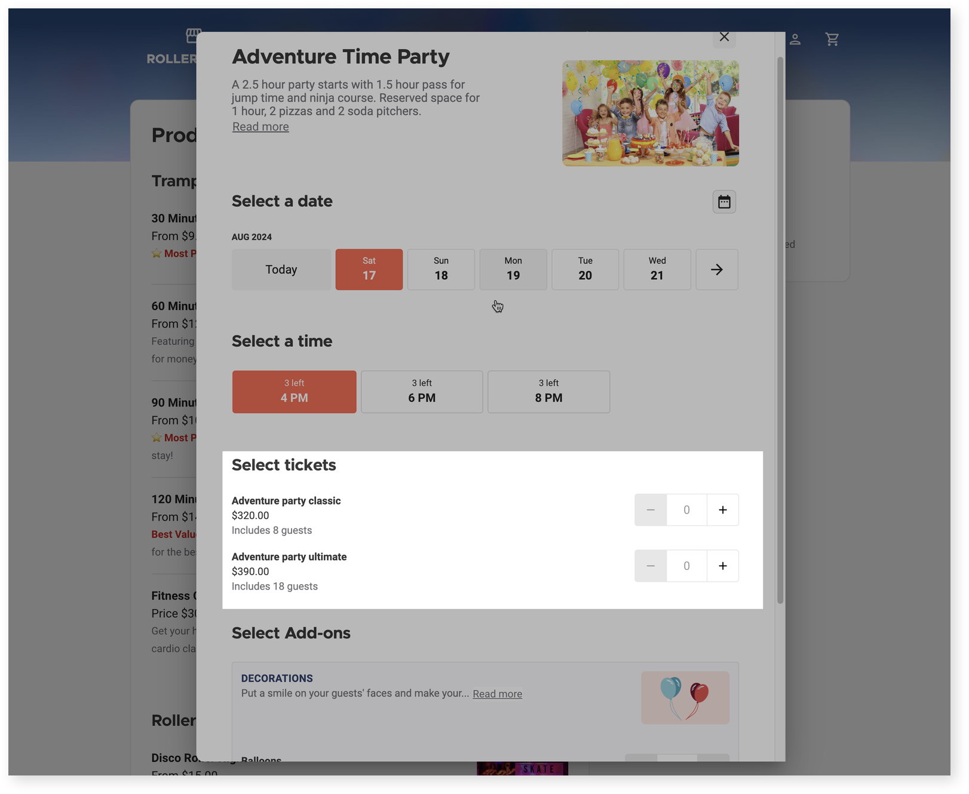Decrease Adventure party classic ticket quantity
This screenshot has height=794, width=969.
[651, 510]
